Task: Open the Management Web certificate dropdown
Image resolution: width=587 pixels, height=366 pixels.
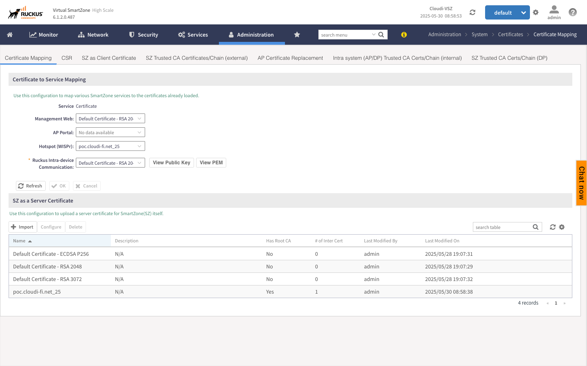Action: click(x=110, y=118)
